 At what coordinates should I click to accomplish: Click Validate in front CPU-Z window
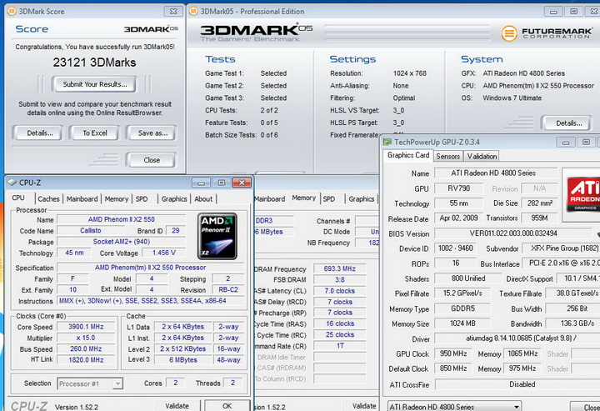coord(177,406)
